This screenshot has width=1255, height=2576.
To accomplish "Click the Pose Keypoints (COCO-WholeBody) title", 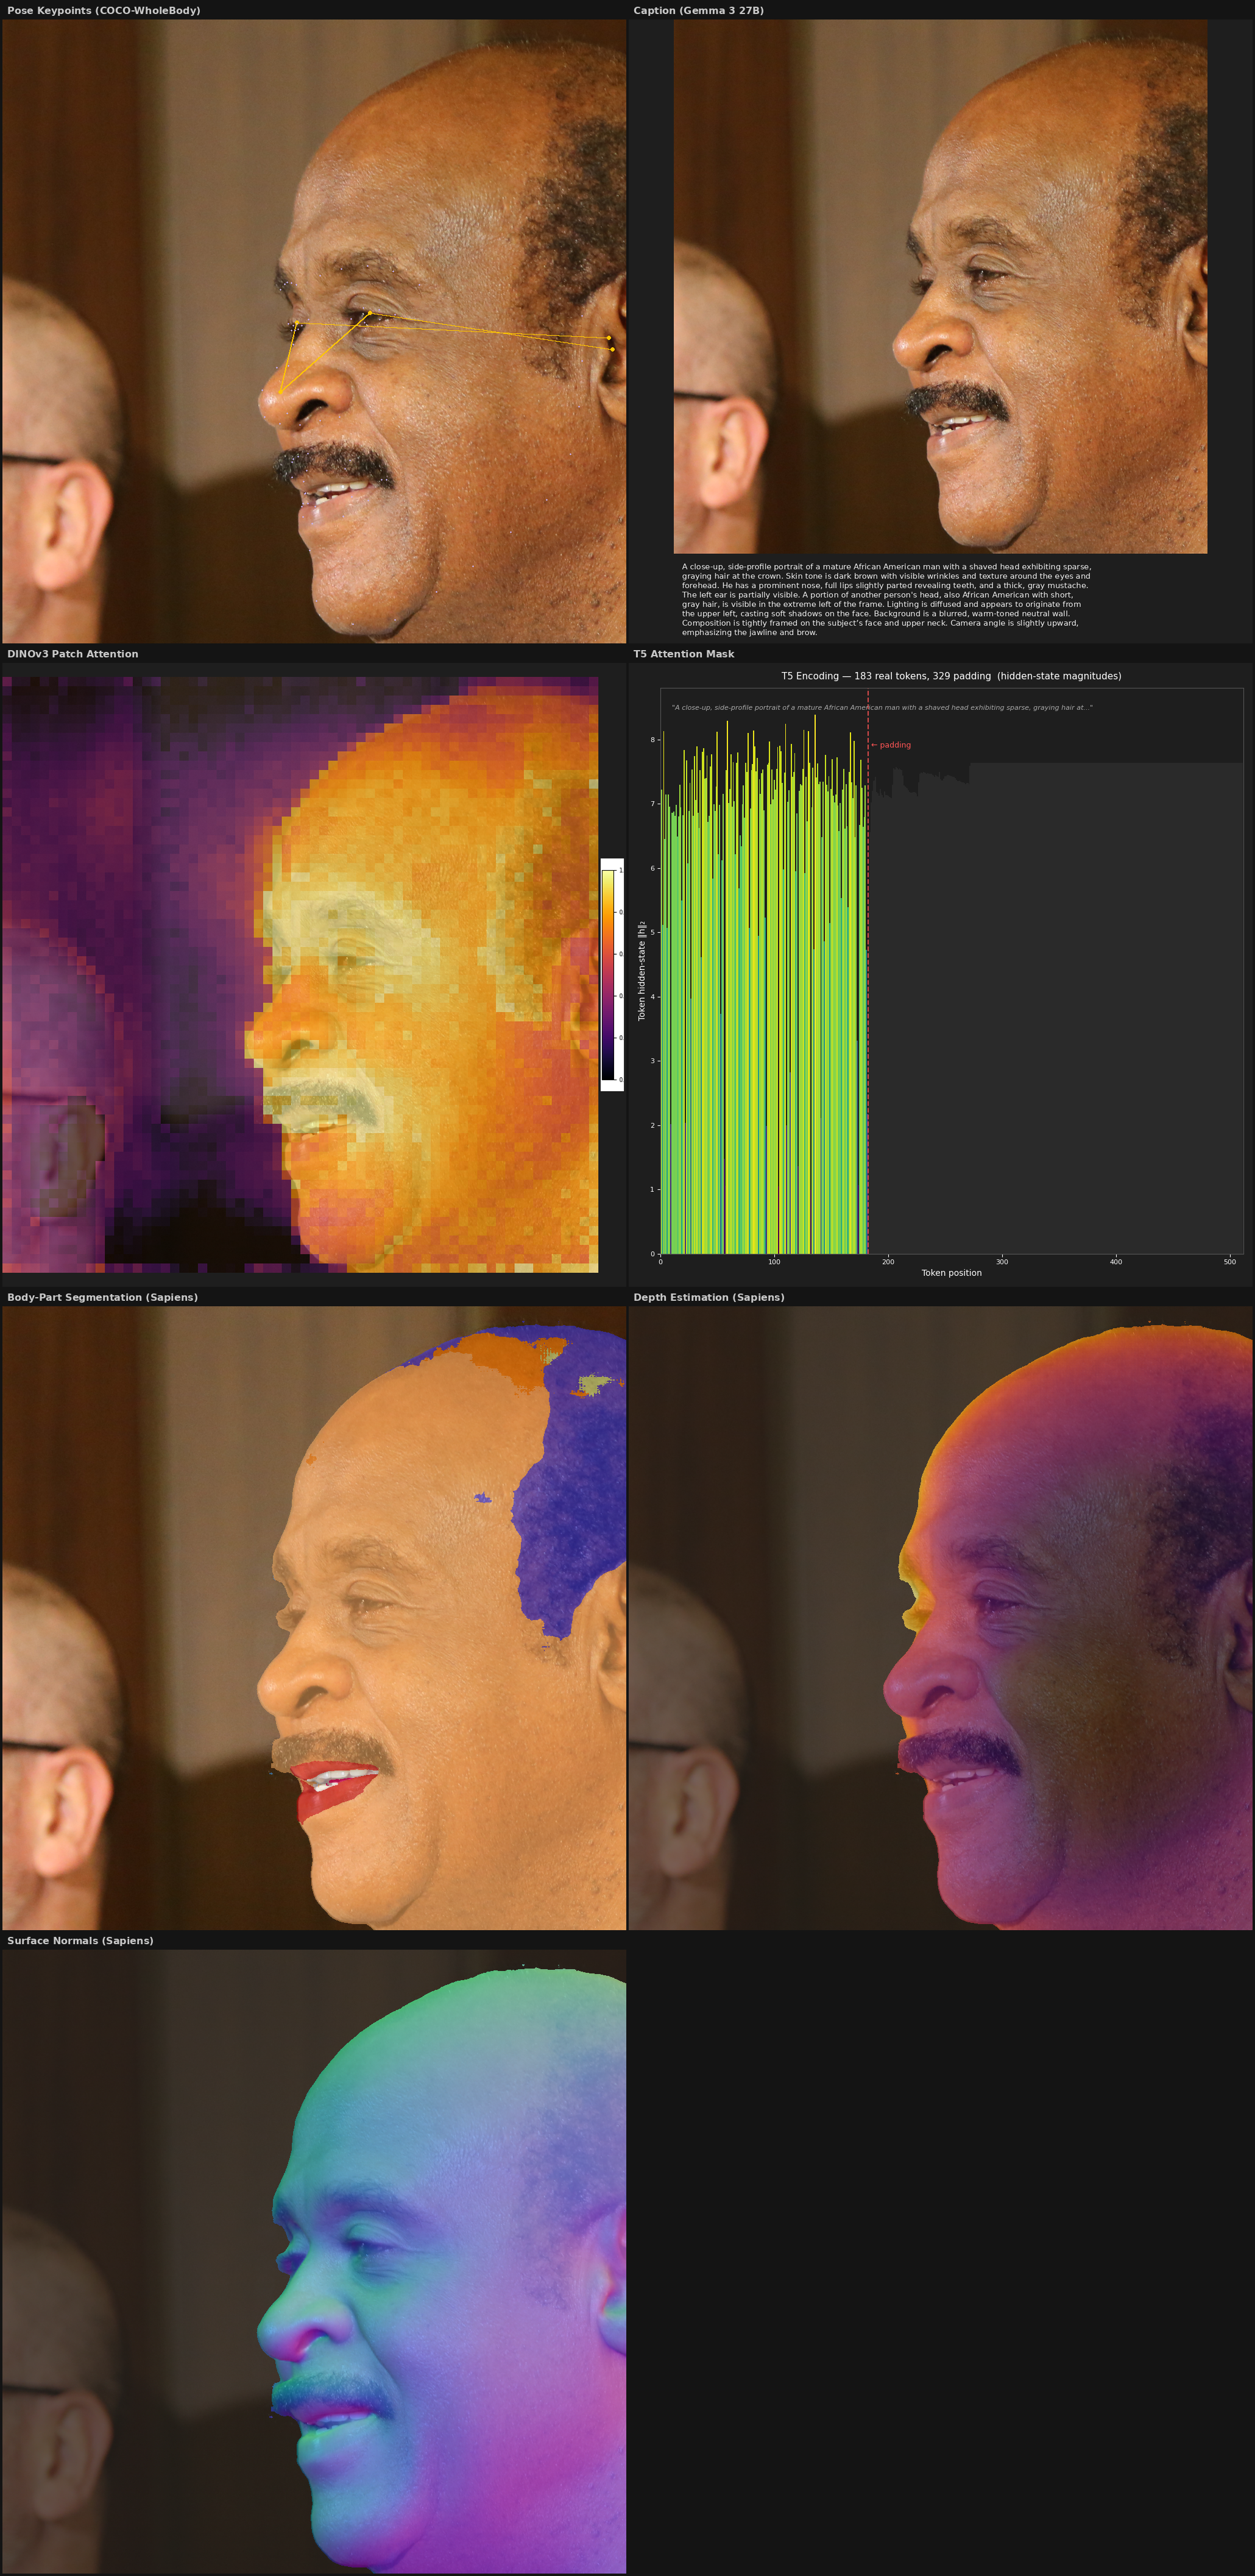I will pyautogui.click(x=104, y=10).
